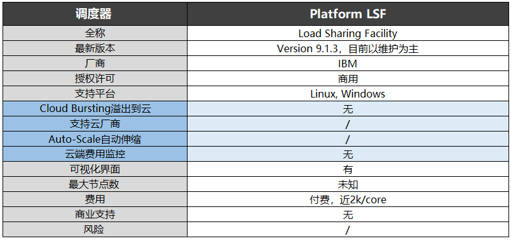Click the 支持平台 row label
Screen dimensions: 511x241
[x=95, y=94]
